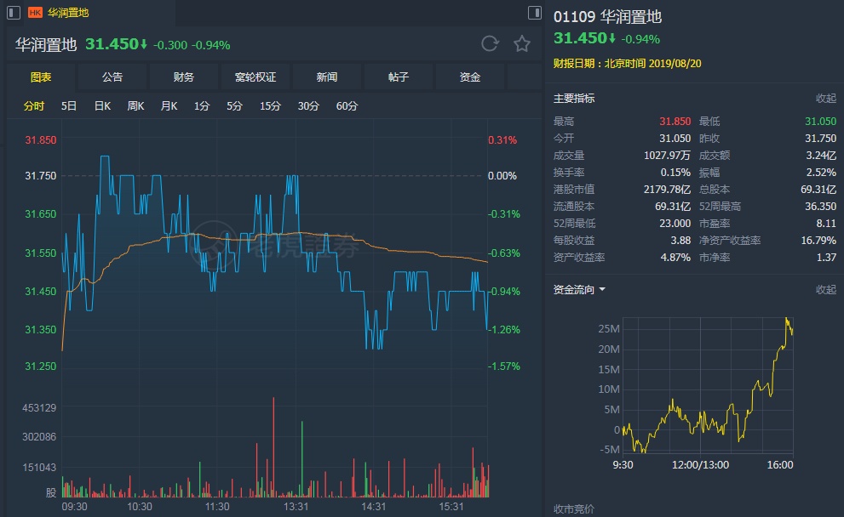Collapse the 资金流向 section
The image size is (844, 517).
tap(825, 290)
